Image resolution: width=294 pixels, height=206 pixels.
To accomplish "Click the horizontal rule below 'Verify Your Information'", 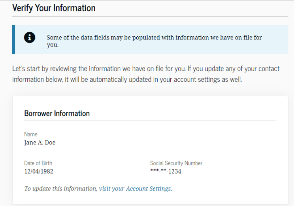I will pyautogui.click(x=150, y=17).
